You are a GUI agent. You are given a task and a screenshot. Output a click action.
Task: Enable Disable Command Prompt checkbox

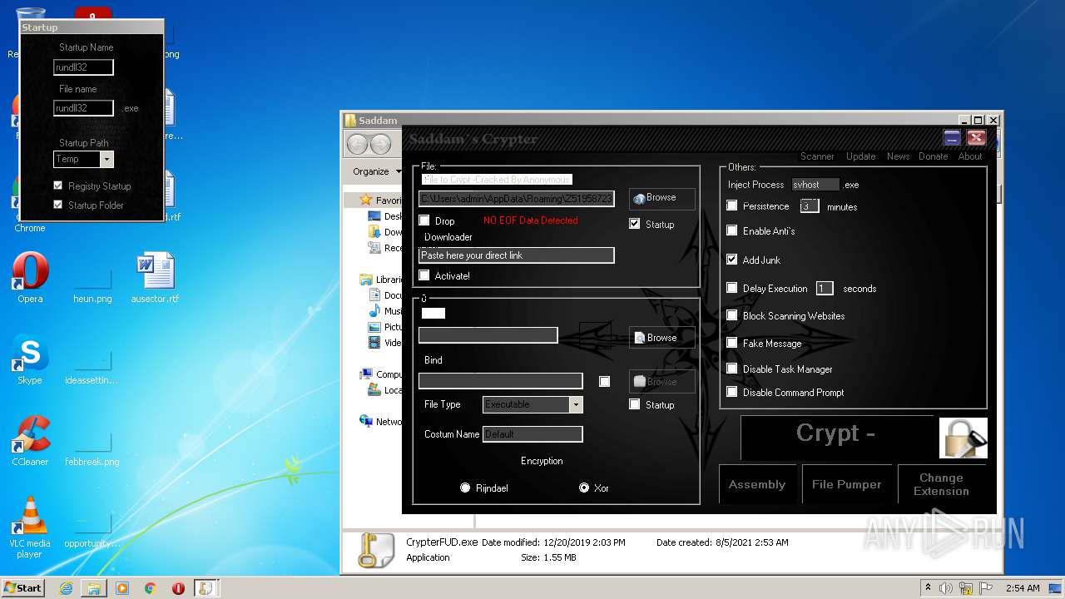732,392
